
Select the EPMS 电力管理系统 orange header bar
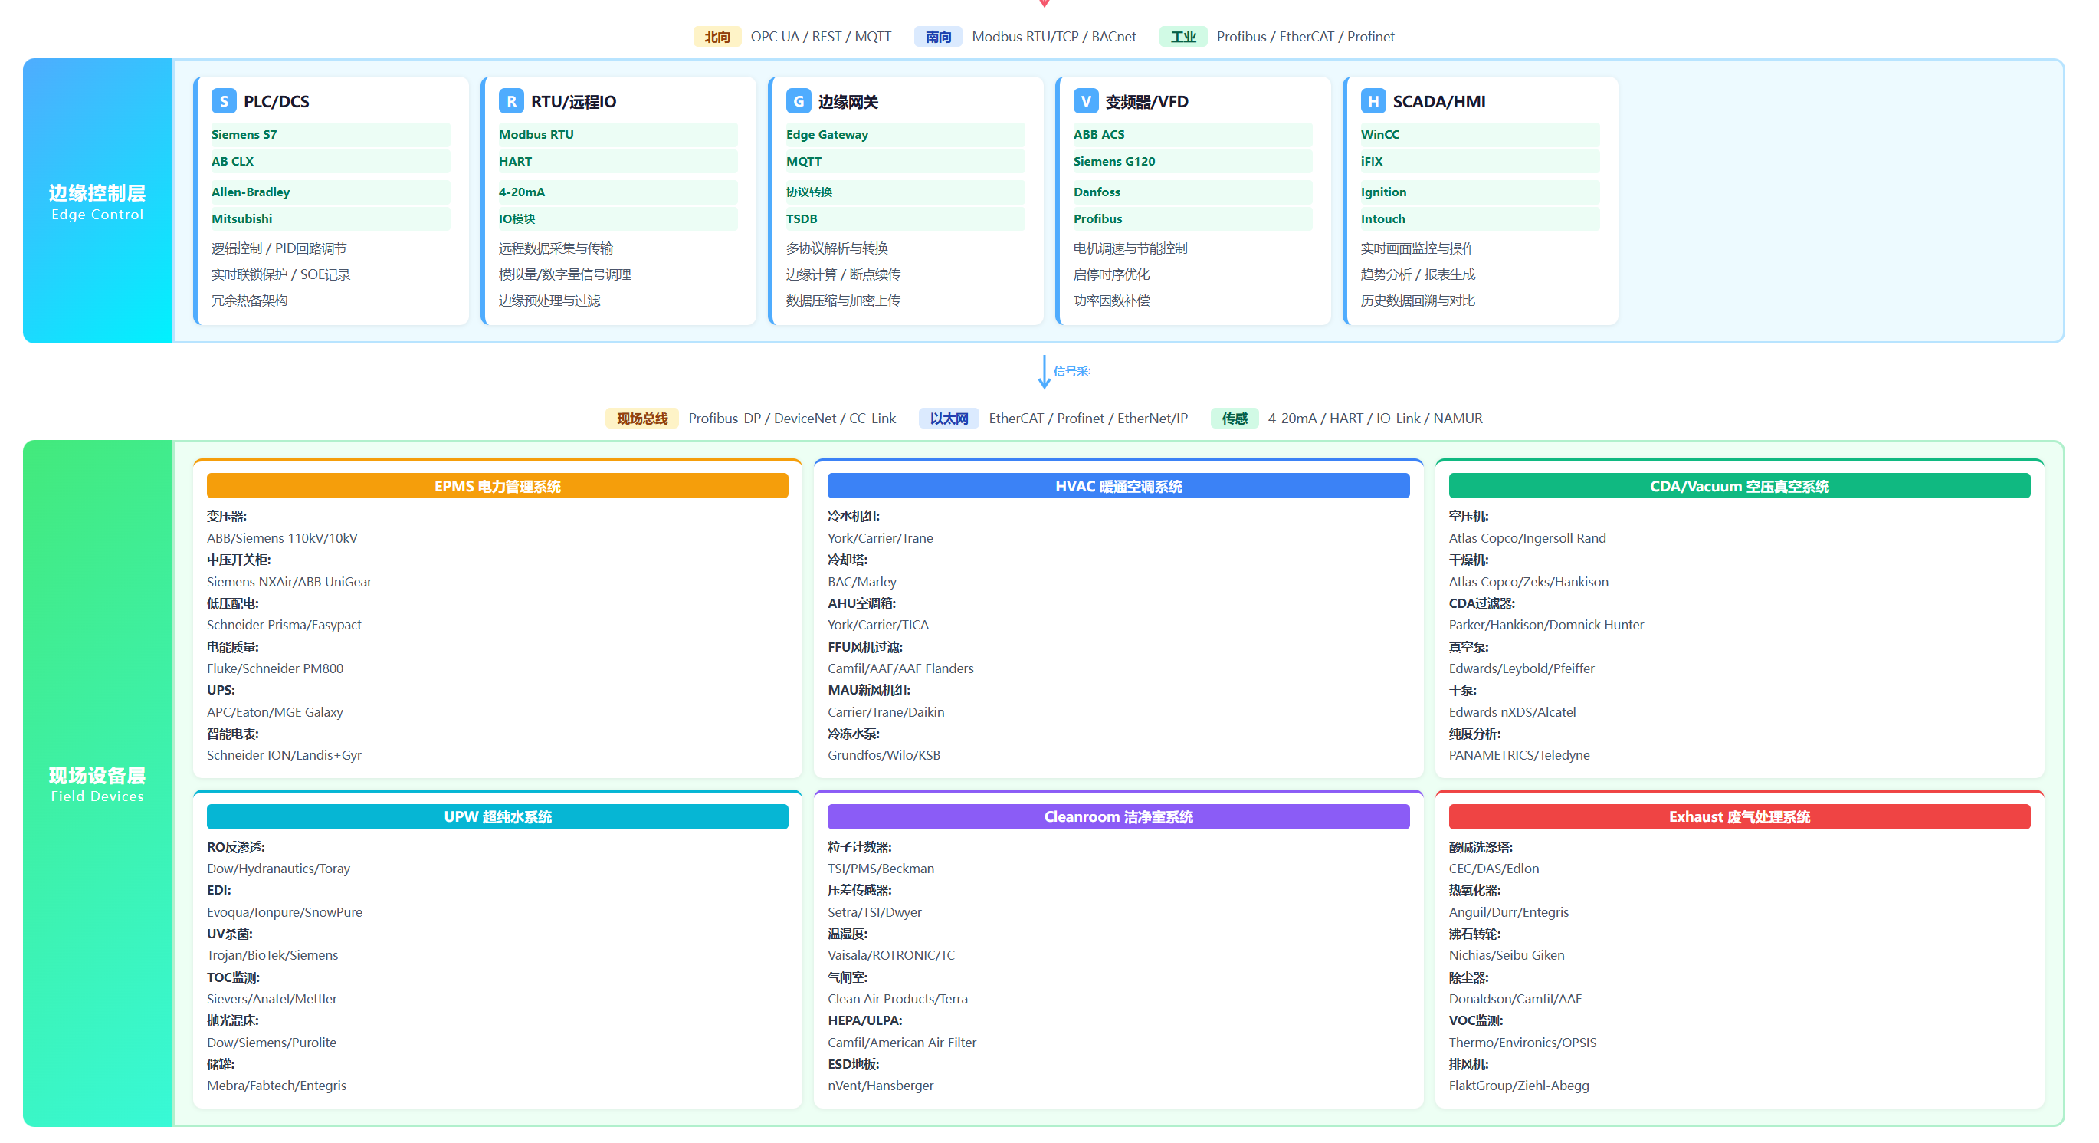point(497,486)
